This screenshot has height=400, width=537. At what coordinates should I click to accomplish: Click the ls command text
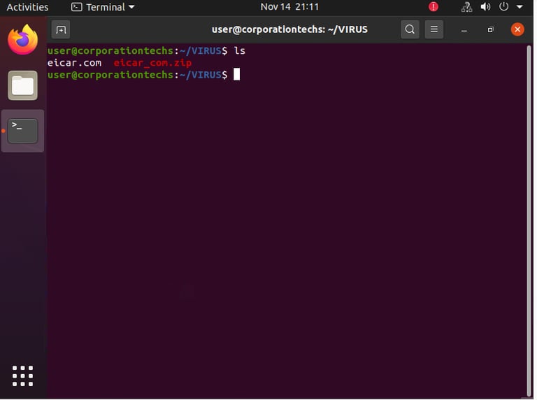239,50
